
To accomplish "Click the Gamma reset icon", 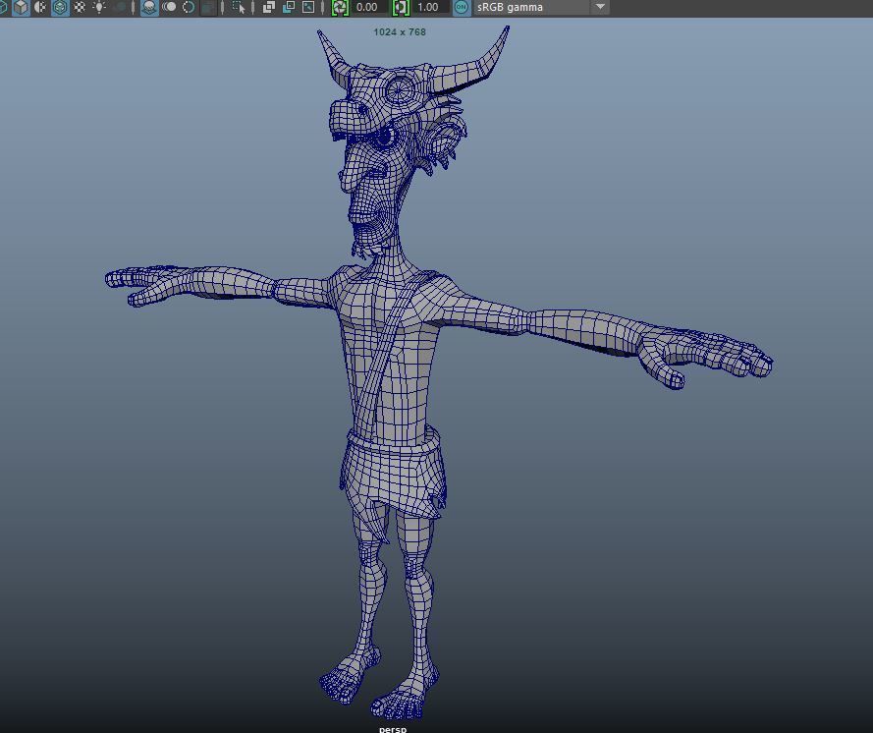I will (x=401, y=7).
